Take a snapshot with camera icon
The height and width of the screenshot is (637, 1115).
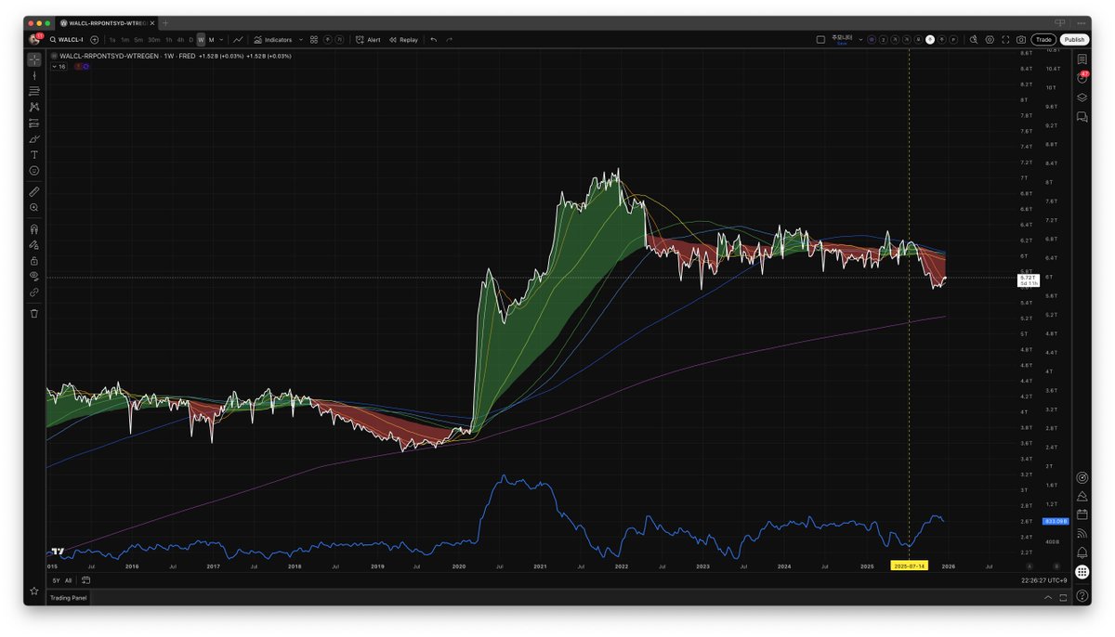coord(1021,40)
